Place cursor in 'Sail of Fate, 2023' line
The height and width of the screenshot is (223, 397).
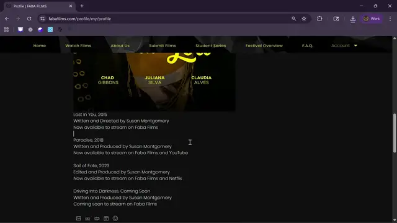tap(91, 165)
